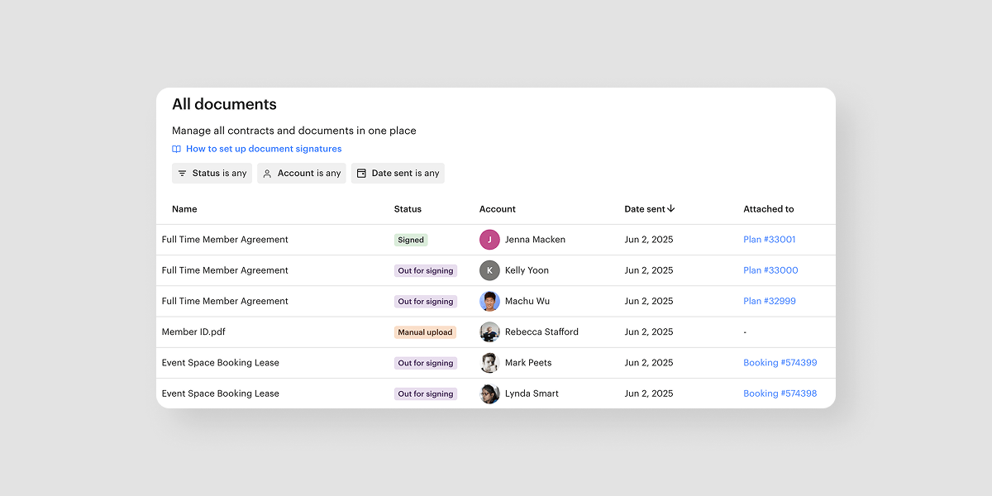Click Rebecca Stafford's profile photo
Image resolution: width=992 pixels, height=496 pixels.
pyautogui.click(x=489, y=332)
